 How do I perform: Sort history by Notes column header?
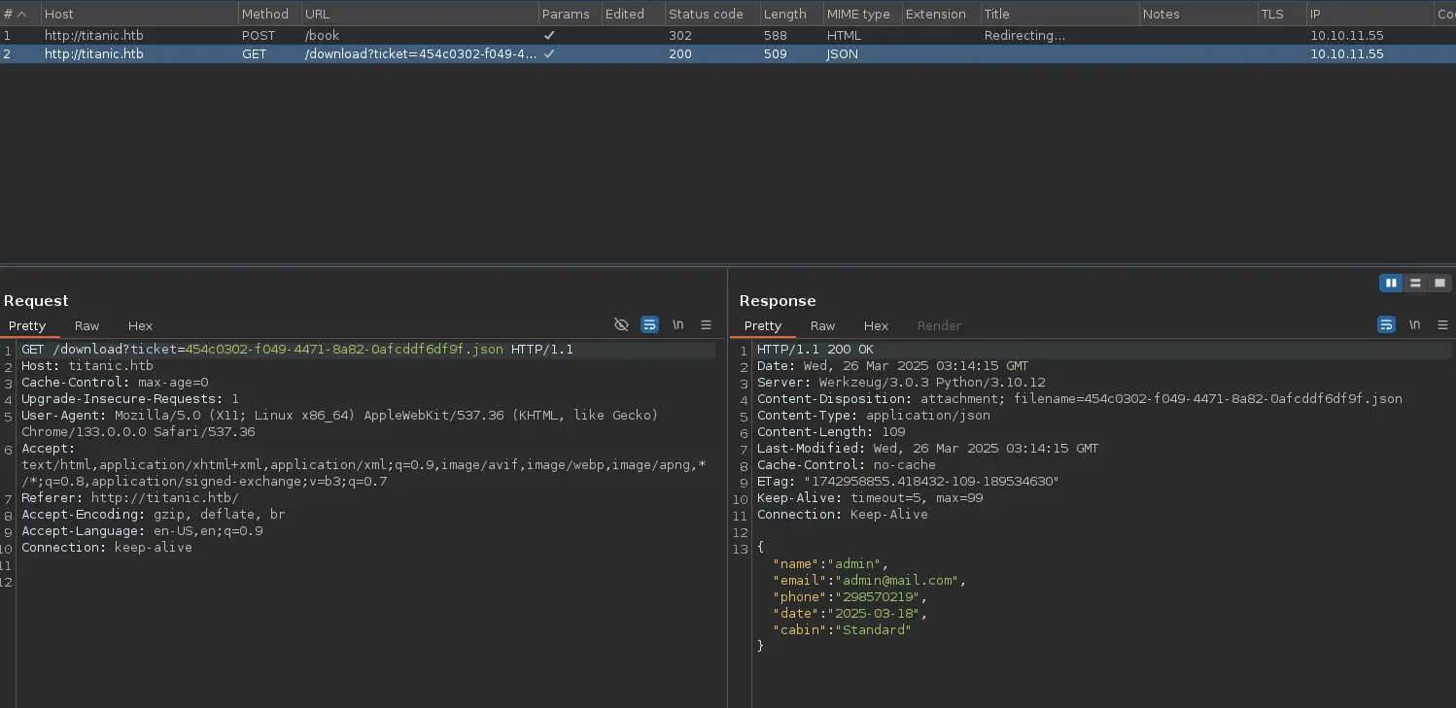(x=1197, y=14)
